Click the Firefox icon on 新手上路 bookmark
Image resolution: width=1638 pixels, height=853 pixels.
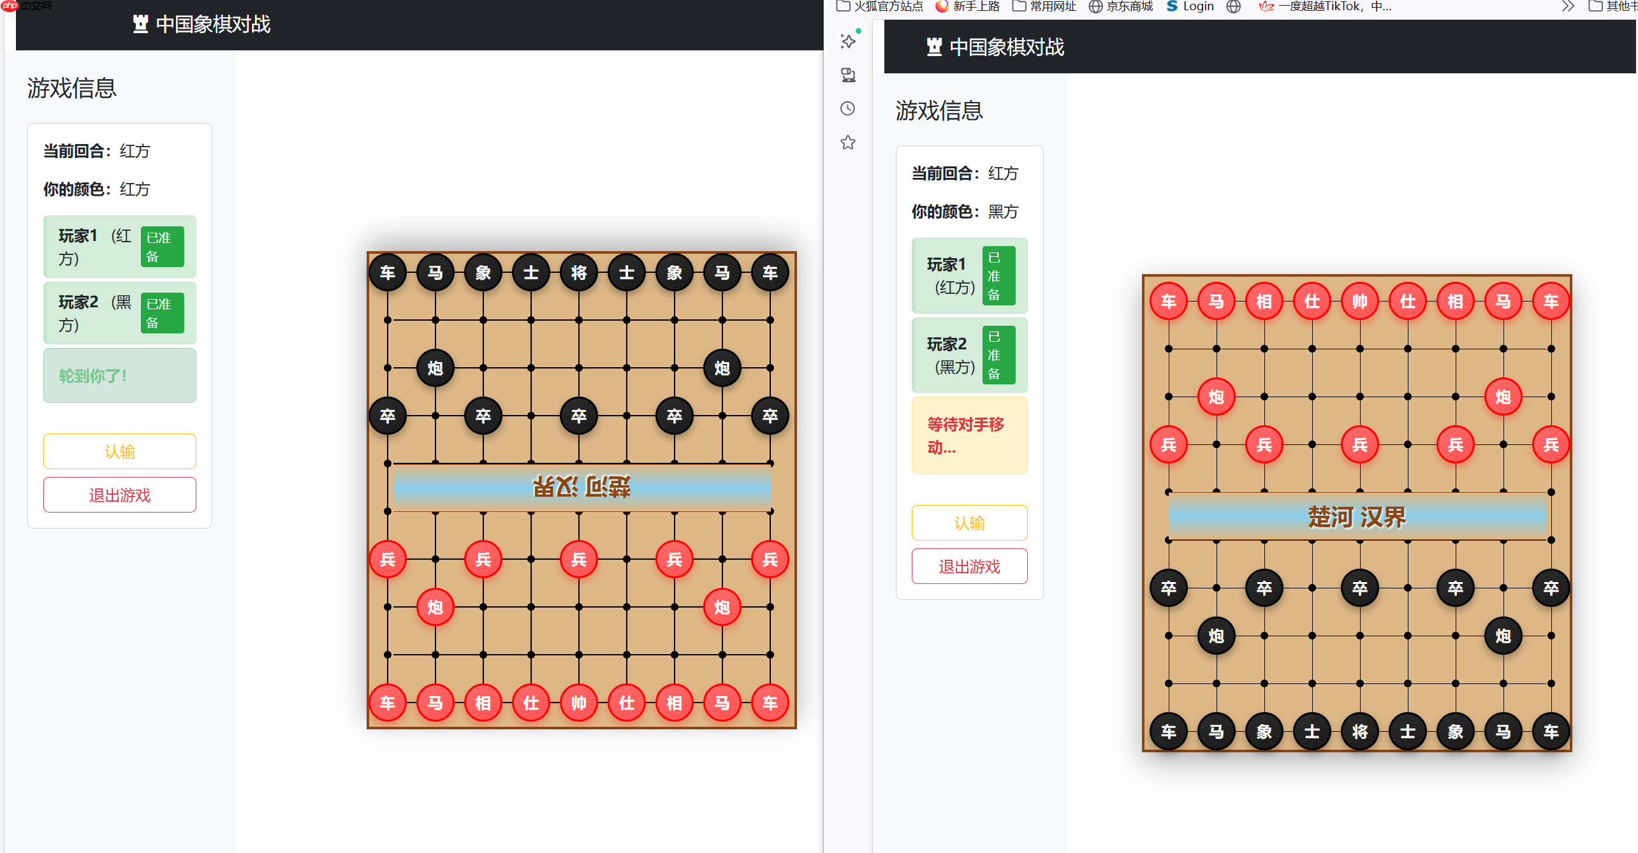tap(940, 6)
